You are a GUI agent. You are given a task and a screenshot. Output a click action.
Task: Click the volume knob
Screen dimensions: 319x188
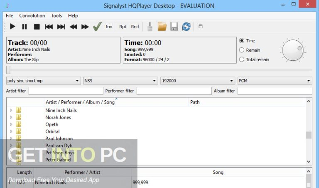(293, 50)
